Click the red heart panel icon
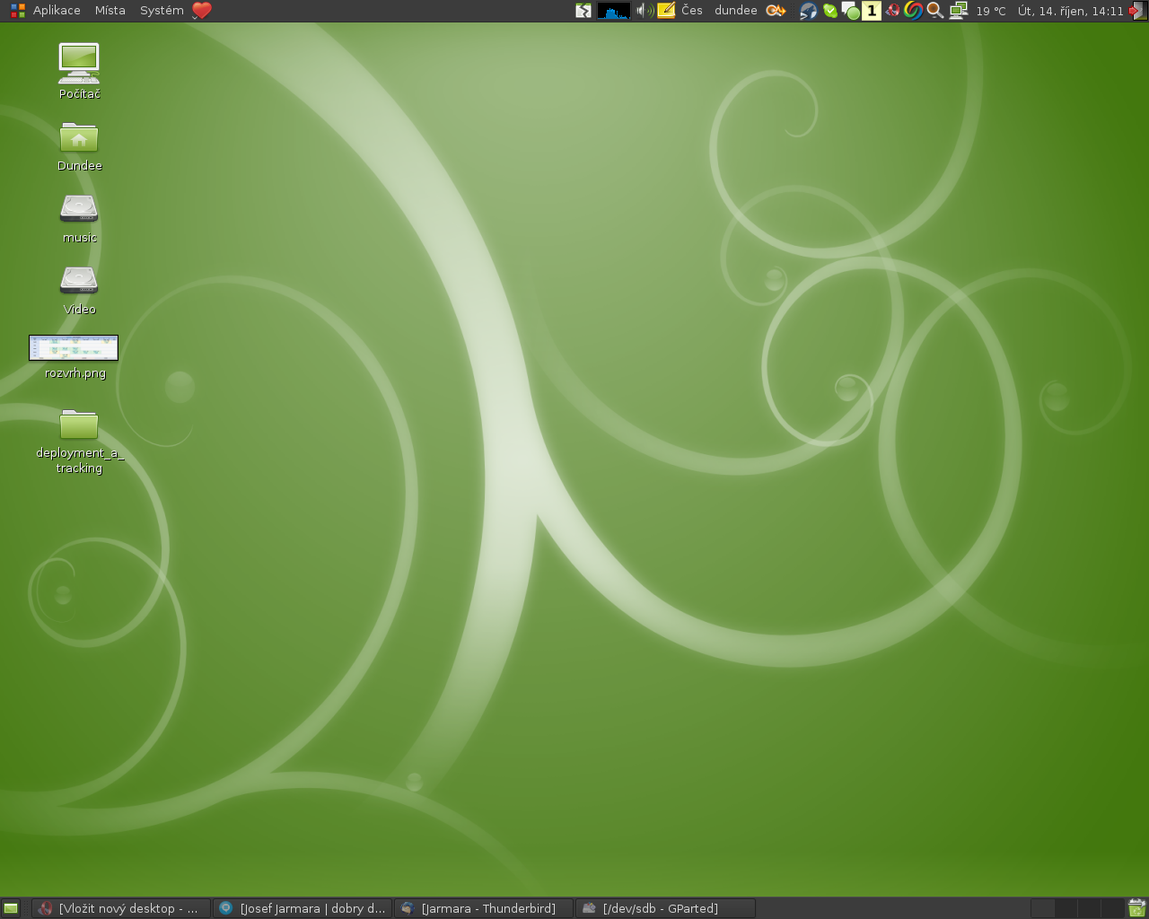Image resolution: width=1149 pixels, height=919 pixels. [x=202, y=11]
